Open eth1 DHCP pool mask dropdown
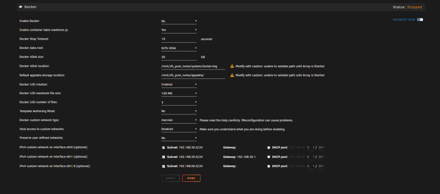 [x=321, y=157]
